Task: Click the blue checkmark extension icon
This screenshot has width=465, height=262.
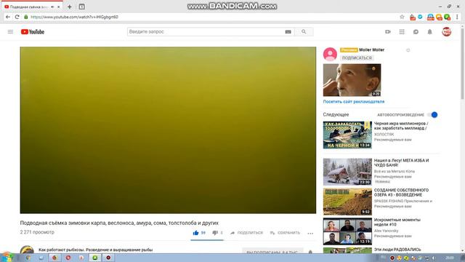Action: pyautogui.click(x=420, y=17)
